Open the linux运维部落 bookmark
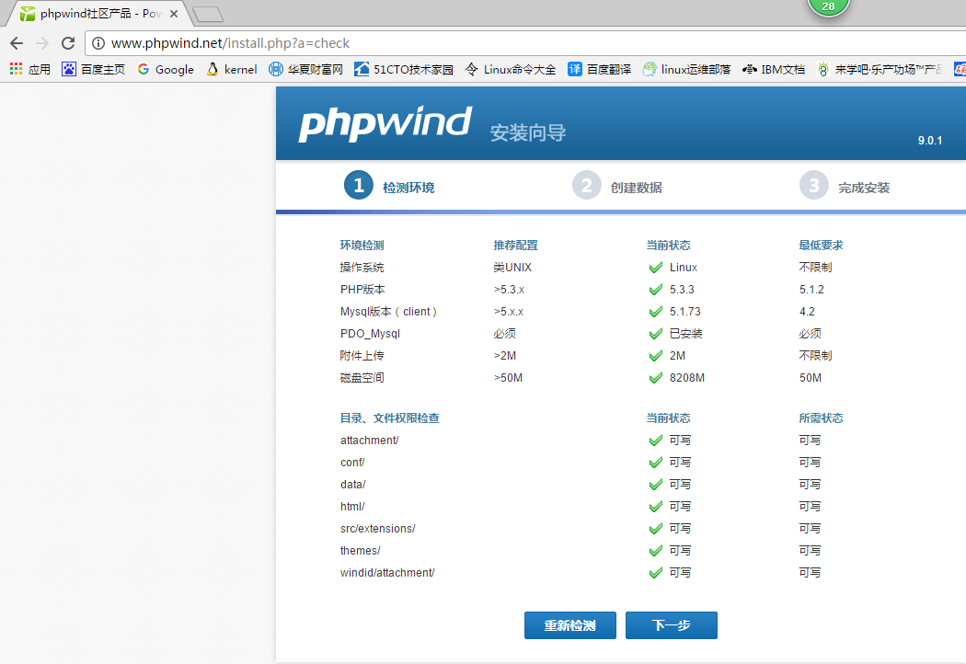Screen dimensions: 966x664 686,69
